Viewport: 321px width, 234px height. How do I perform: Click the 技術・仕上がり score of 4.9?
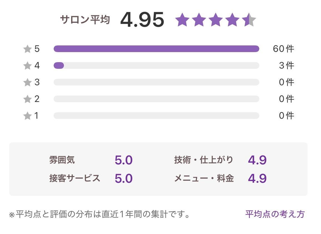(x=257, y=160)
